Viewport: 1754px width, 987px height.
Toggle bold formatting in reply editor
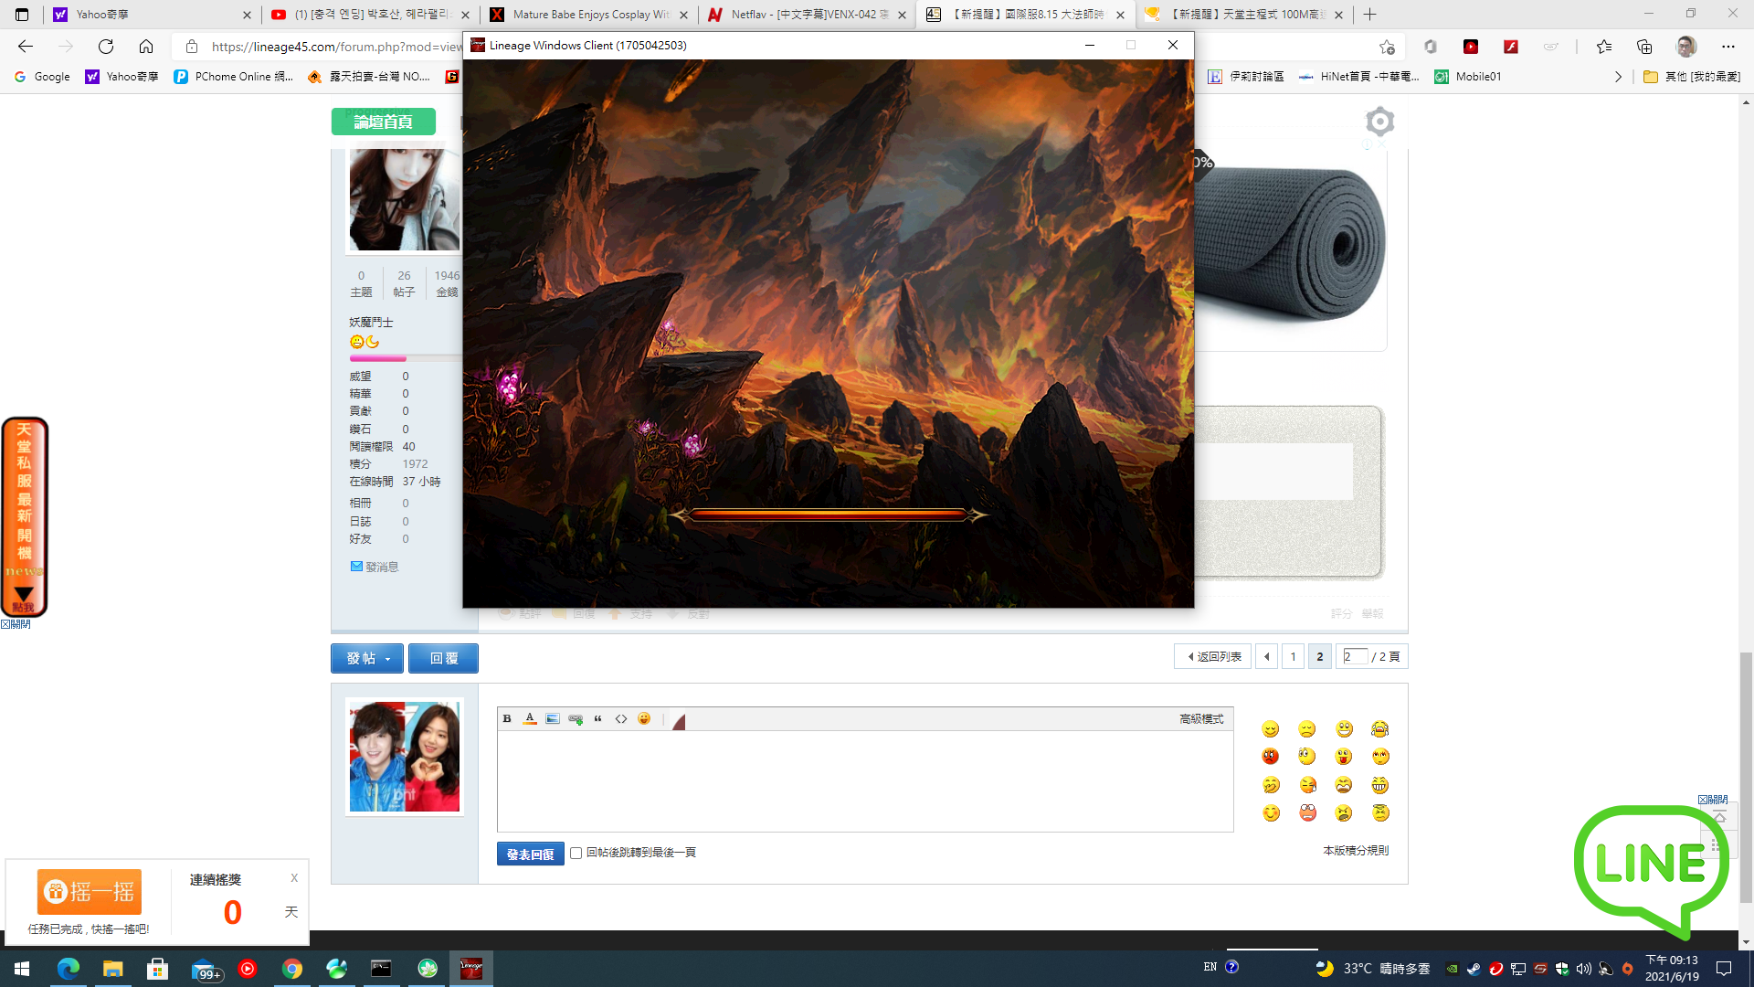pyautogui.click(x=507, y=719)
